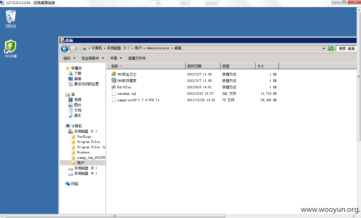Open the address bar history dropdown arrow

[324, 49]
